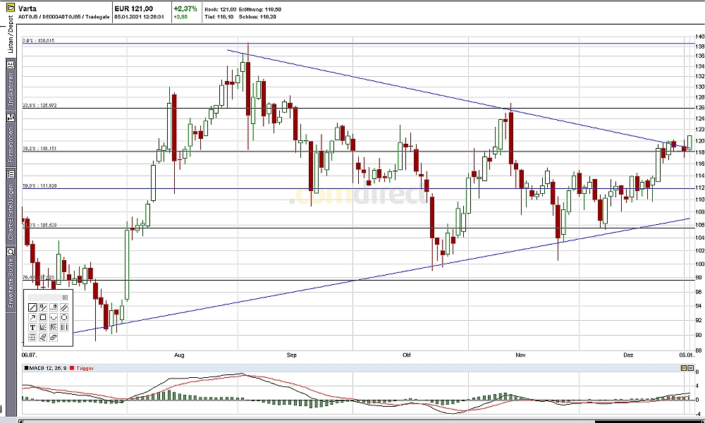705x423 pixels.
Task: Click the 05.01. end date label
Action: click(687, 355)
